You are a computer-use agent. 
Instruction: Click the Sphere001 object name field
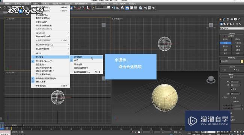coord(230,61)
